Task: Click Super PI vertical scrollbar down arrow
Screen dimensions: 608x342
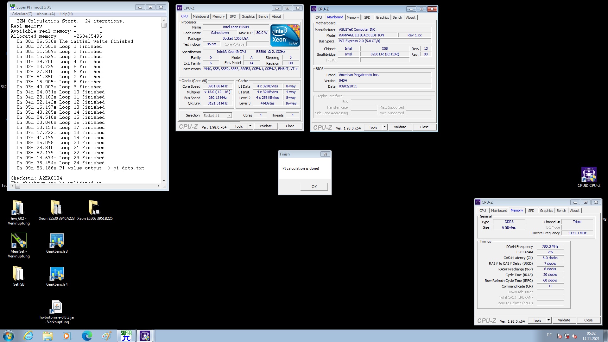Action: tap(164, 180)
